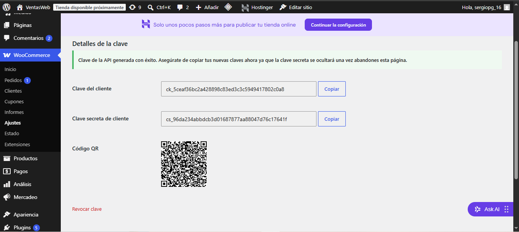Click the QR code image

[x=183, y=164]
